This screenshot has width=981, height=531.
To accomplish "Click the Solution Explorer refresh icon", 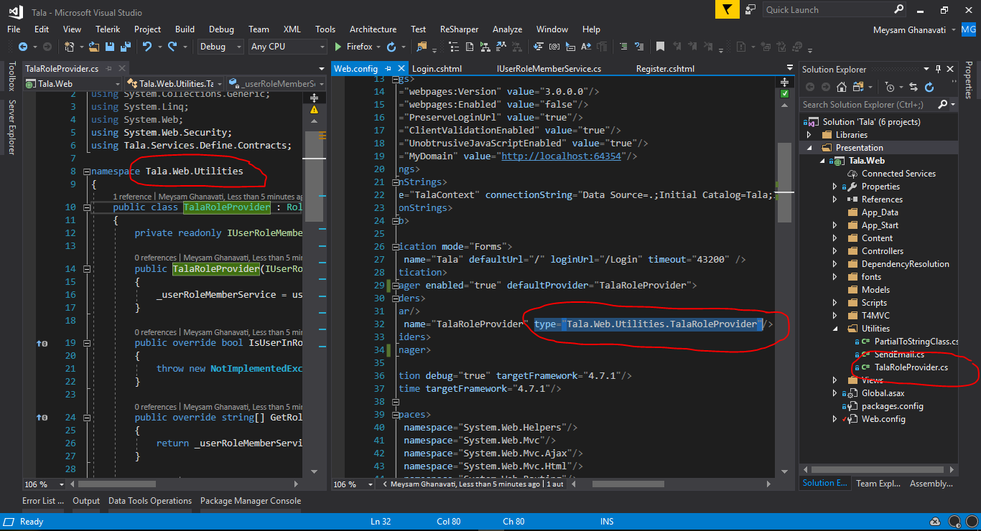I will tap(929, 87).
